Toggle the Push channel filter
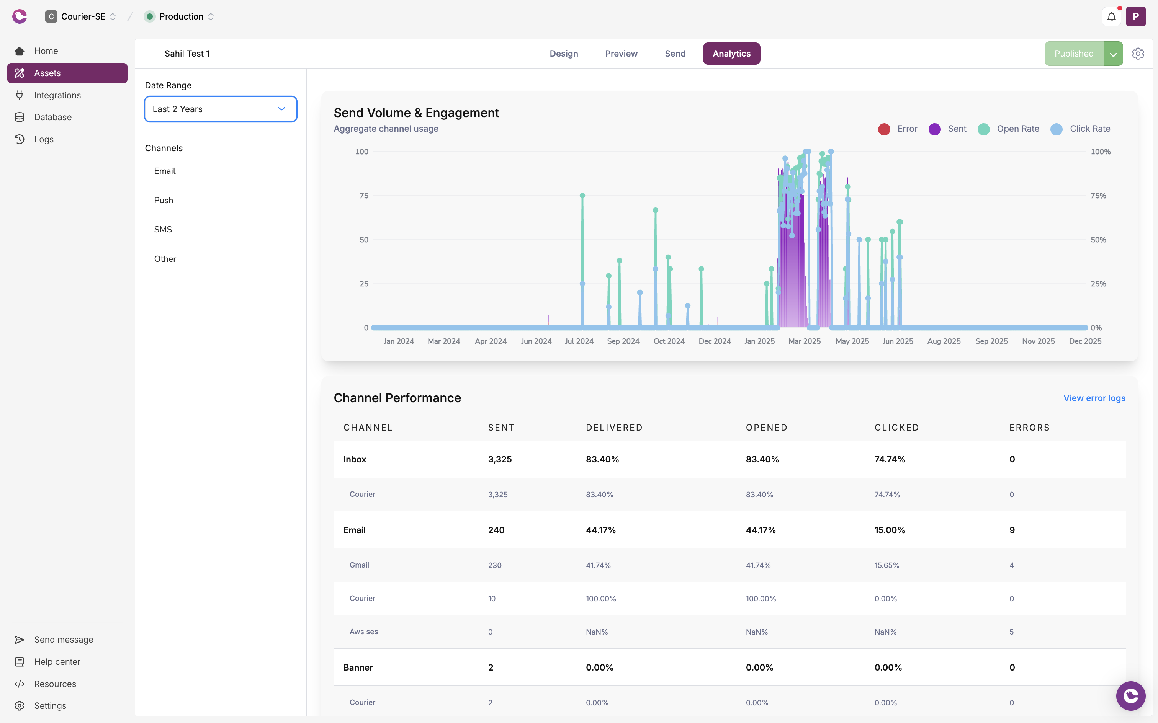1158x723 pixels. click(163, 200)
